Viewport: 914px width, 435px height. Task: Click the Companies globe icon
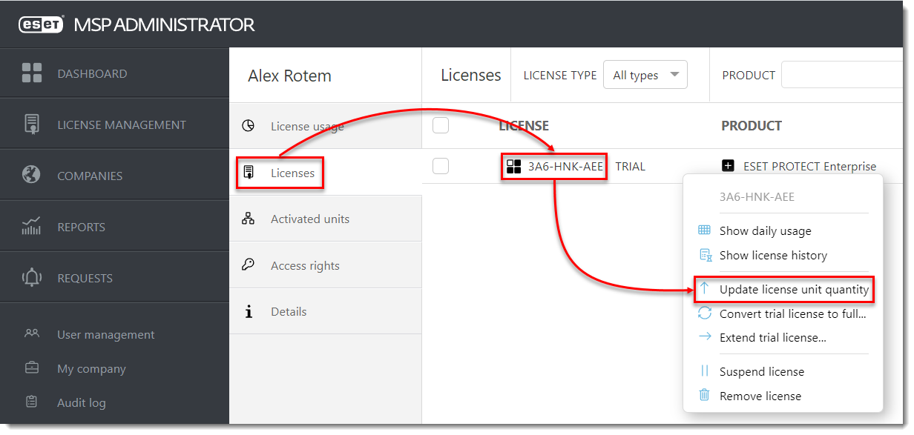(x=32, y=176)
